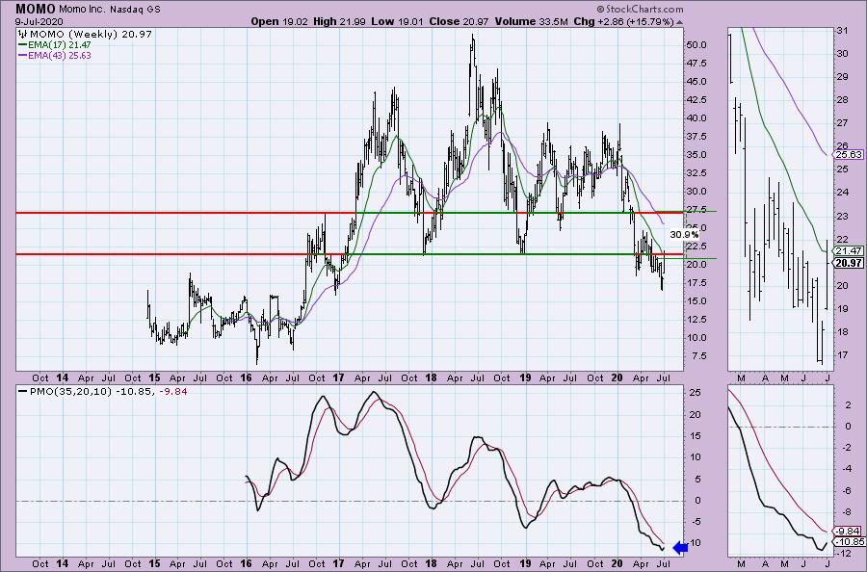
Task: Click the Volume 33.5M value
Action: (x=532, y=21)
